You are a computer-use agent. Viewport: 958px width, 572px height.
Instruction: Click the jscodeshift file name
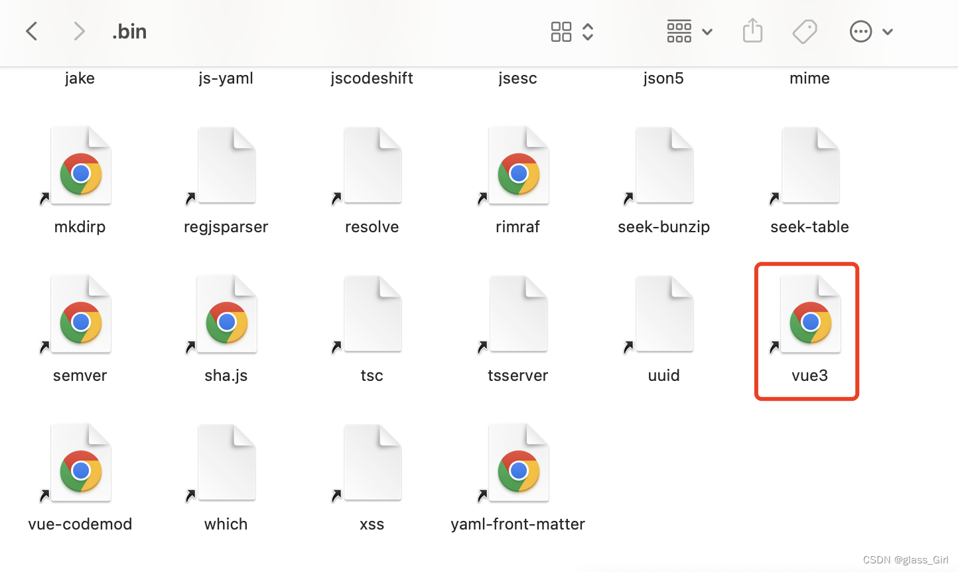(x=372, y=78)
